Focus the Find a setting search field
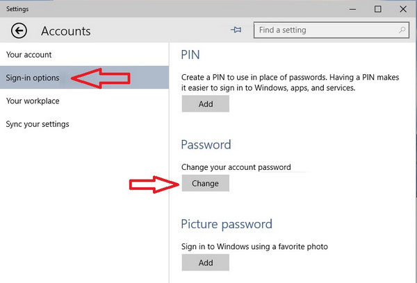The height and width of the screenshot is (283, 417). [x=325, y=31]
